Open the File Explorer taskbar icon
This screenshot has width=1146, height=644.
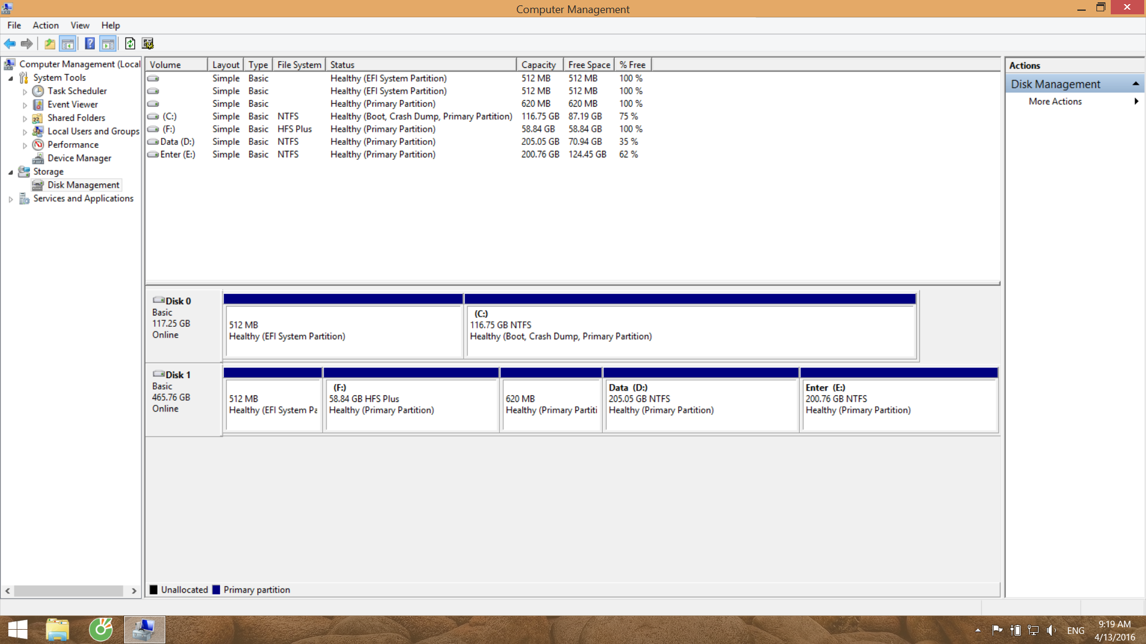click(x=57, y=630)
